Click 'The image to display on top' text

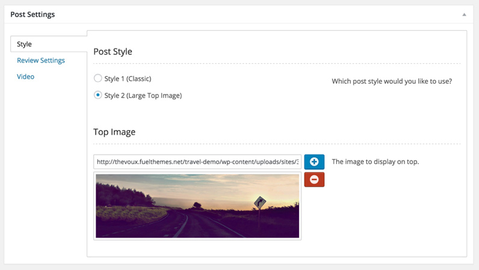[375, 162]
